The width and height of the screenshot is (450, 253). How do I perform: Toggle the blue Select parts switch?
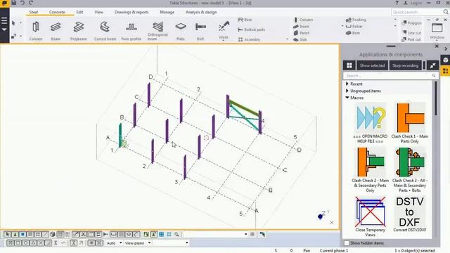(x=22, y=234)
